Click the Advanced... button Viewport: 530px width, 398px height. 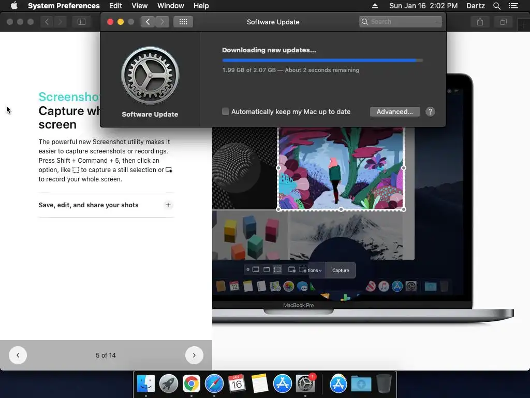(395, 112)
